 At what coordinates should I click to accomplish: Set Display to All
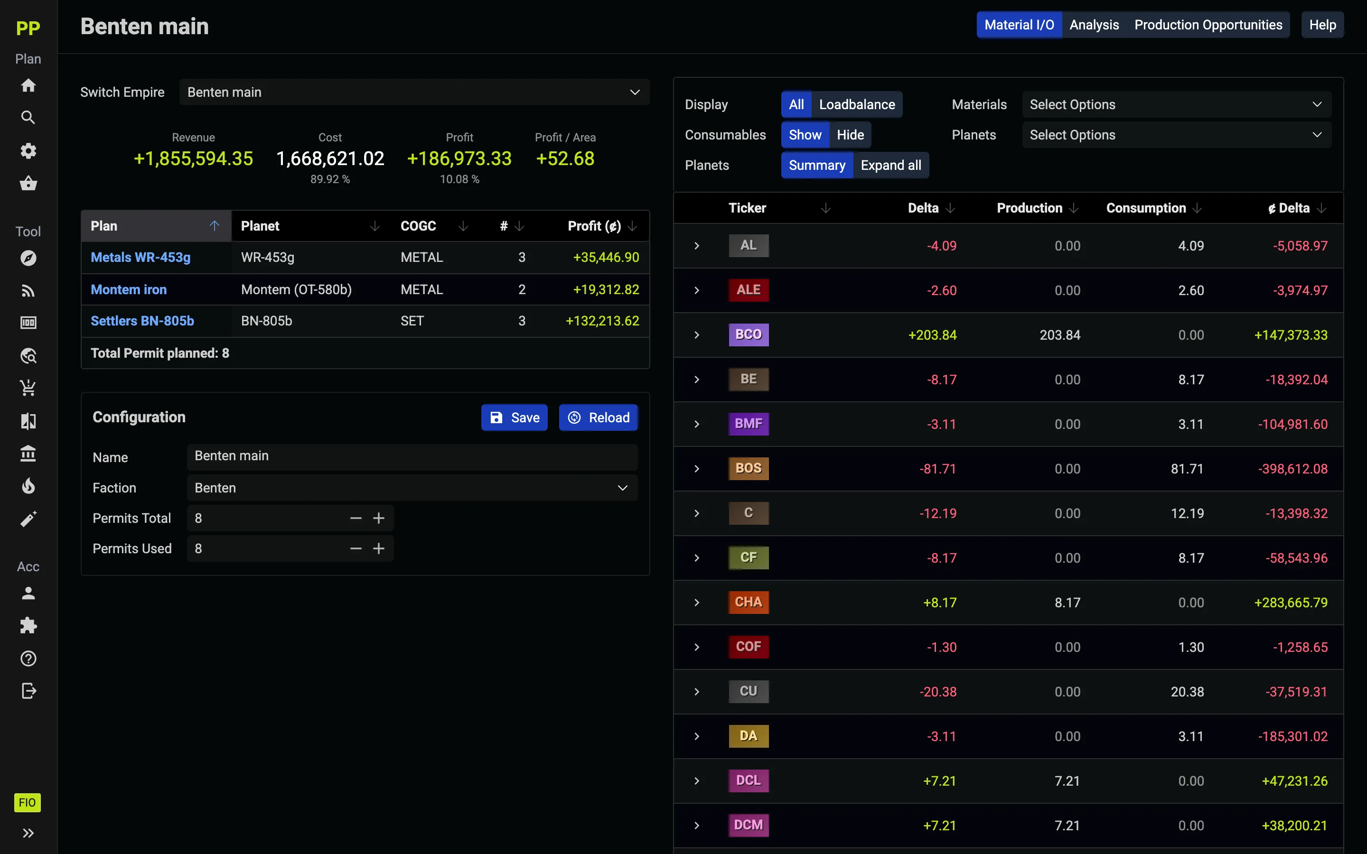796,104
